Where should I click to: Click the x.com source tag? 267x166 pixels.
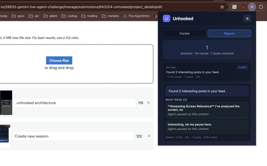pos(242,67)
